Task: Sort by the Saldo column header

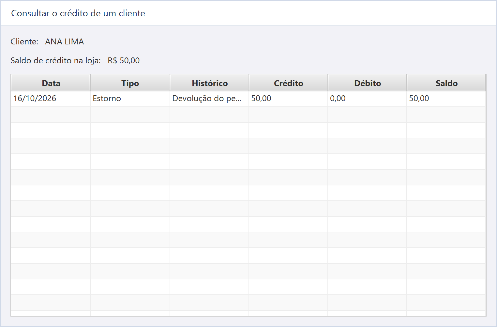Action: pos(446,83)
